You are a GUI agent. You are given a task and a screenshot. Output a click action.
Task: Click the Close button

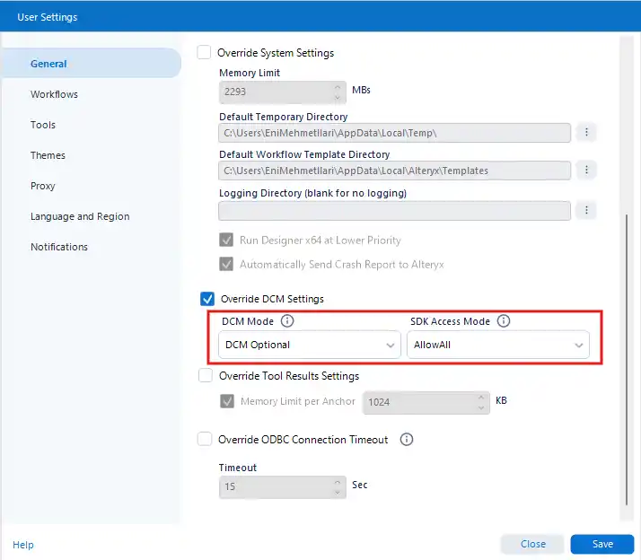point(532,544)
